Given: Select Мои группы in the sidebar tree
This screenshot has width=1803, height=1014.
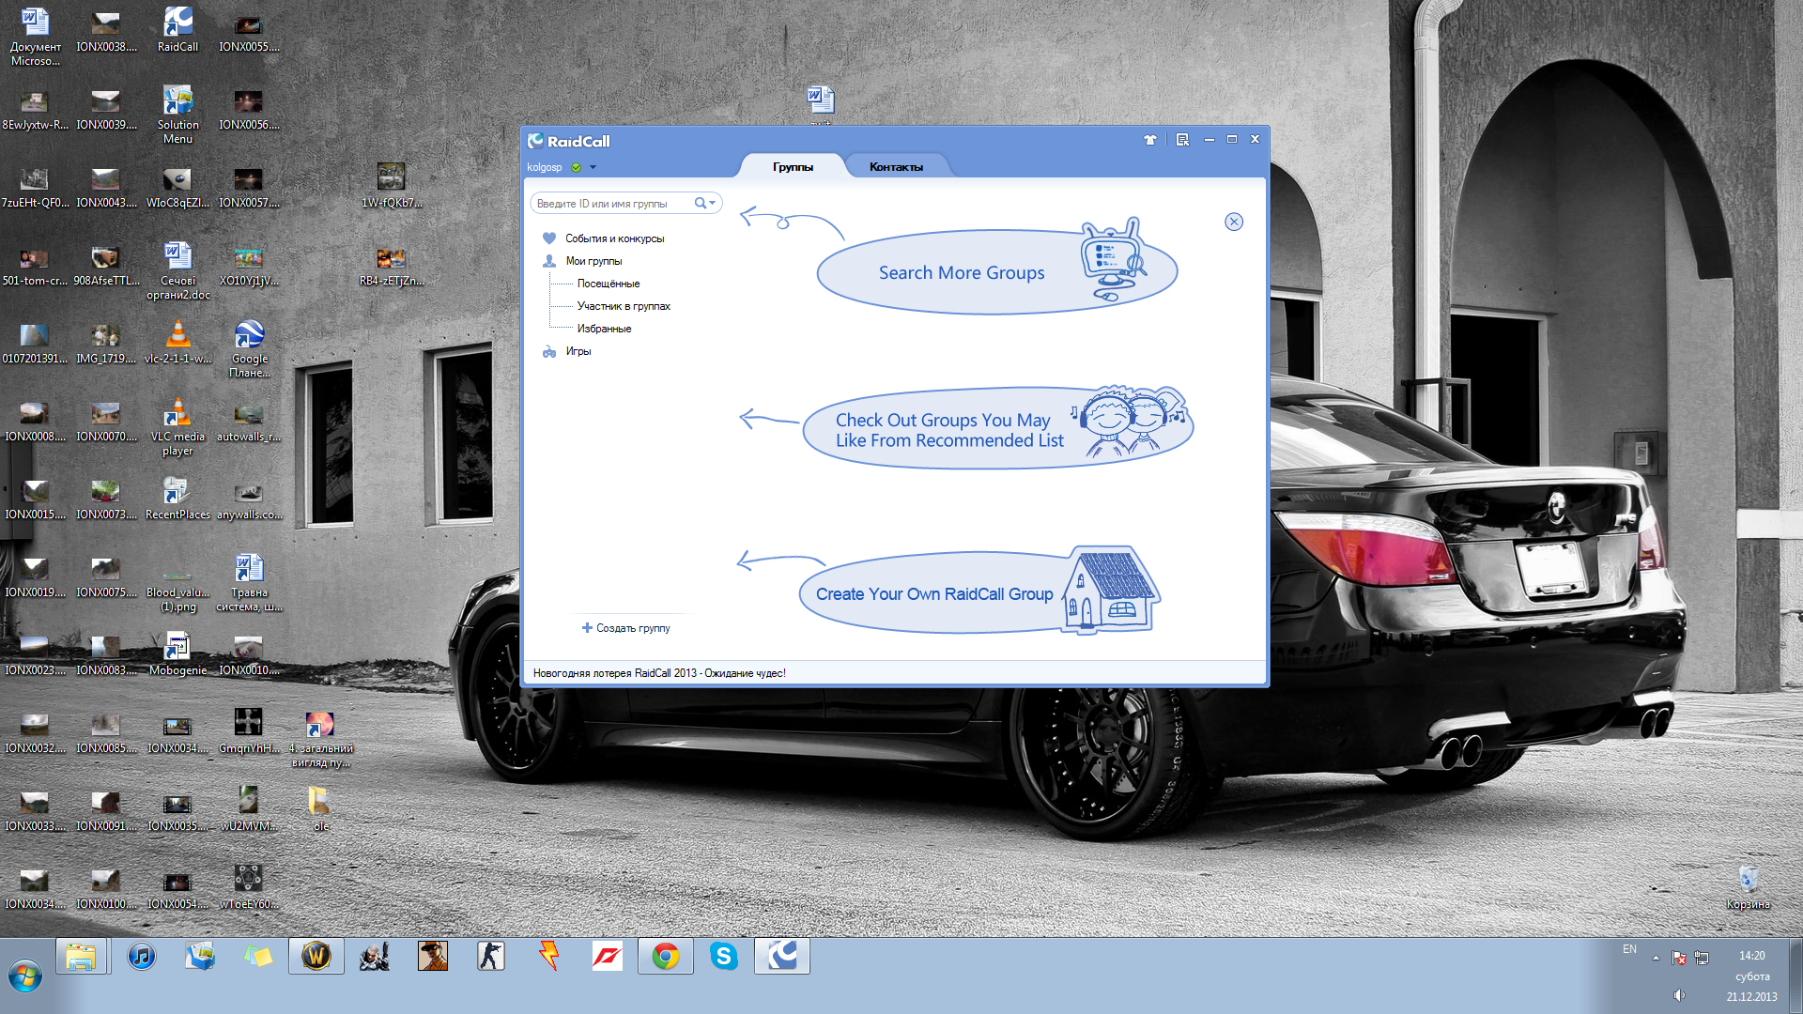Looking at the screenshot, I should point(593,261).
